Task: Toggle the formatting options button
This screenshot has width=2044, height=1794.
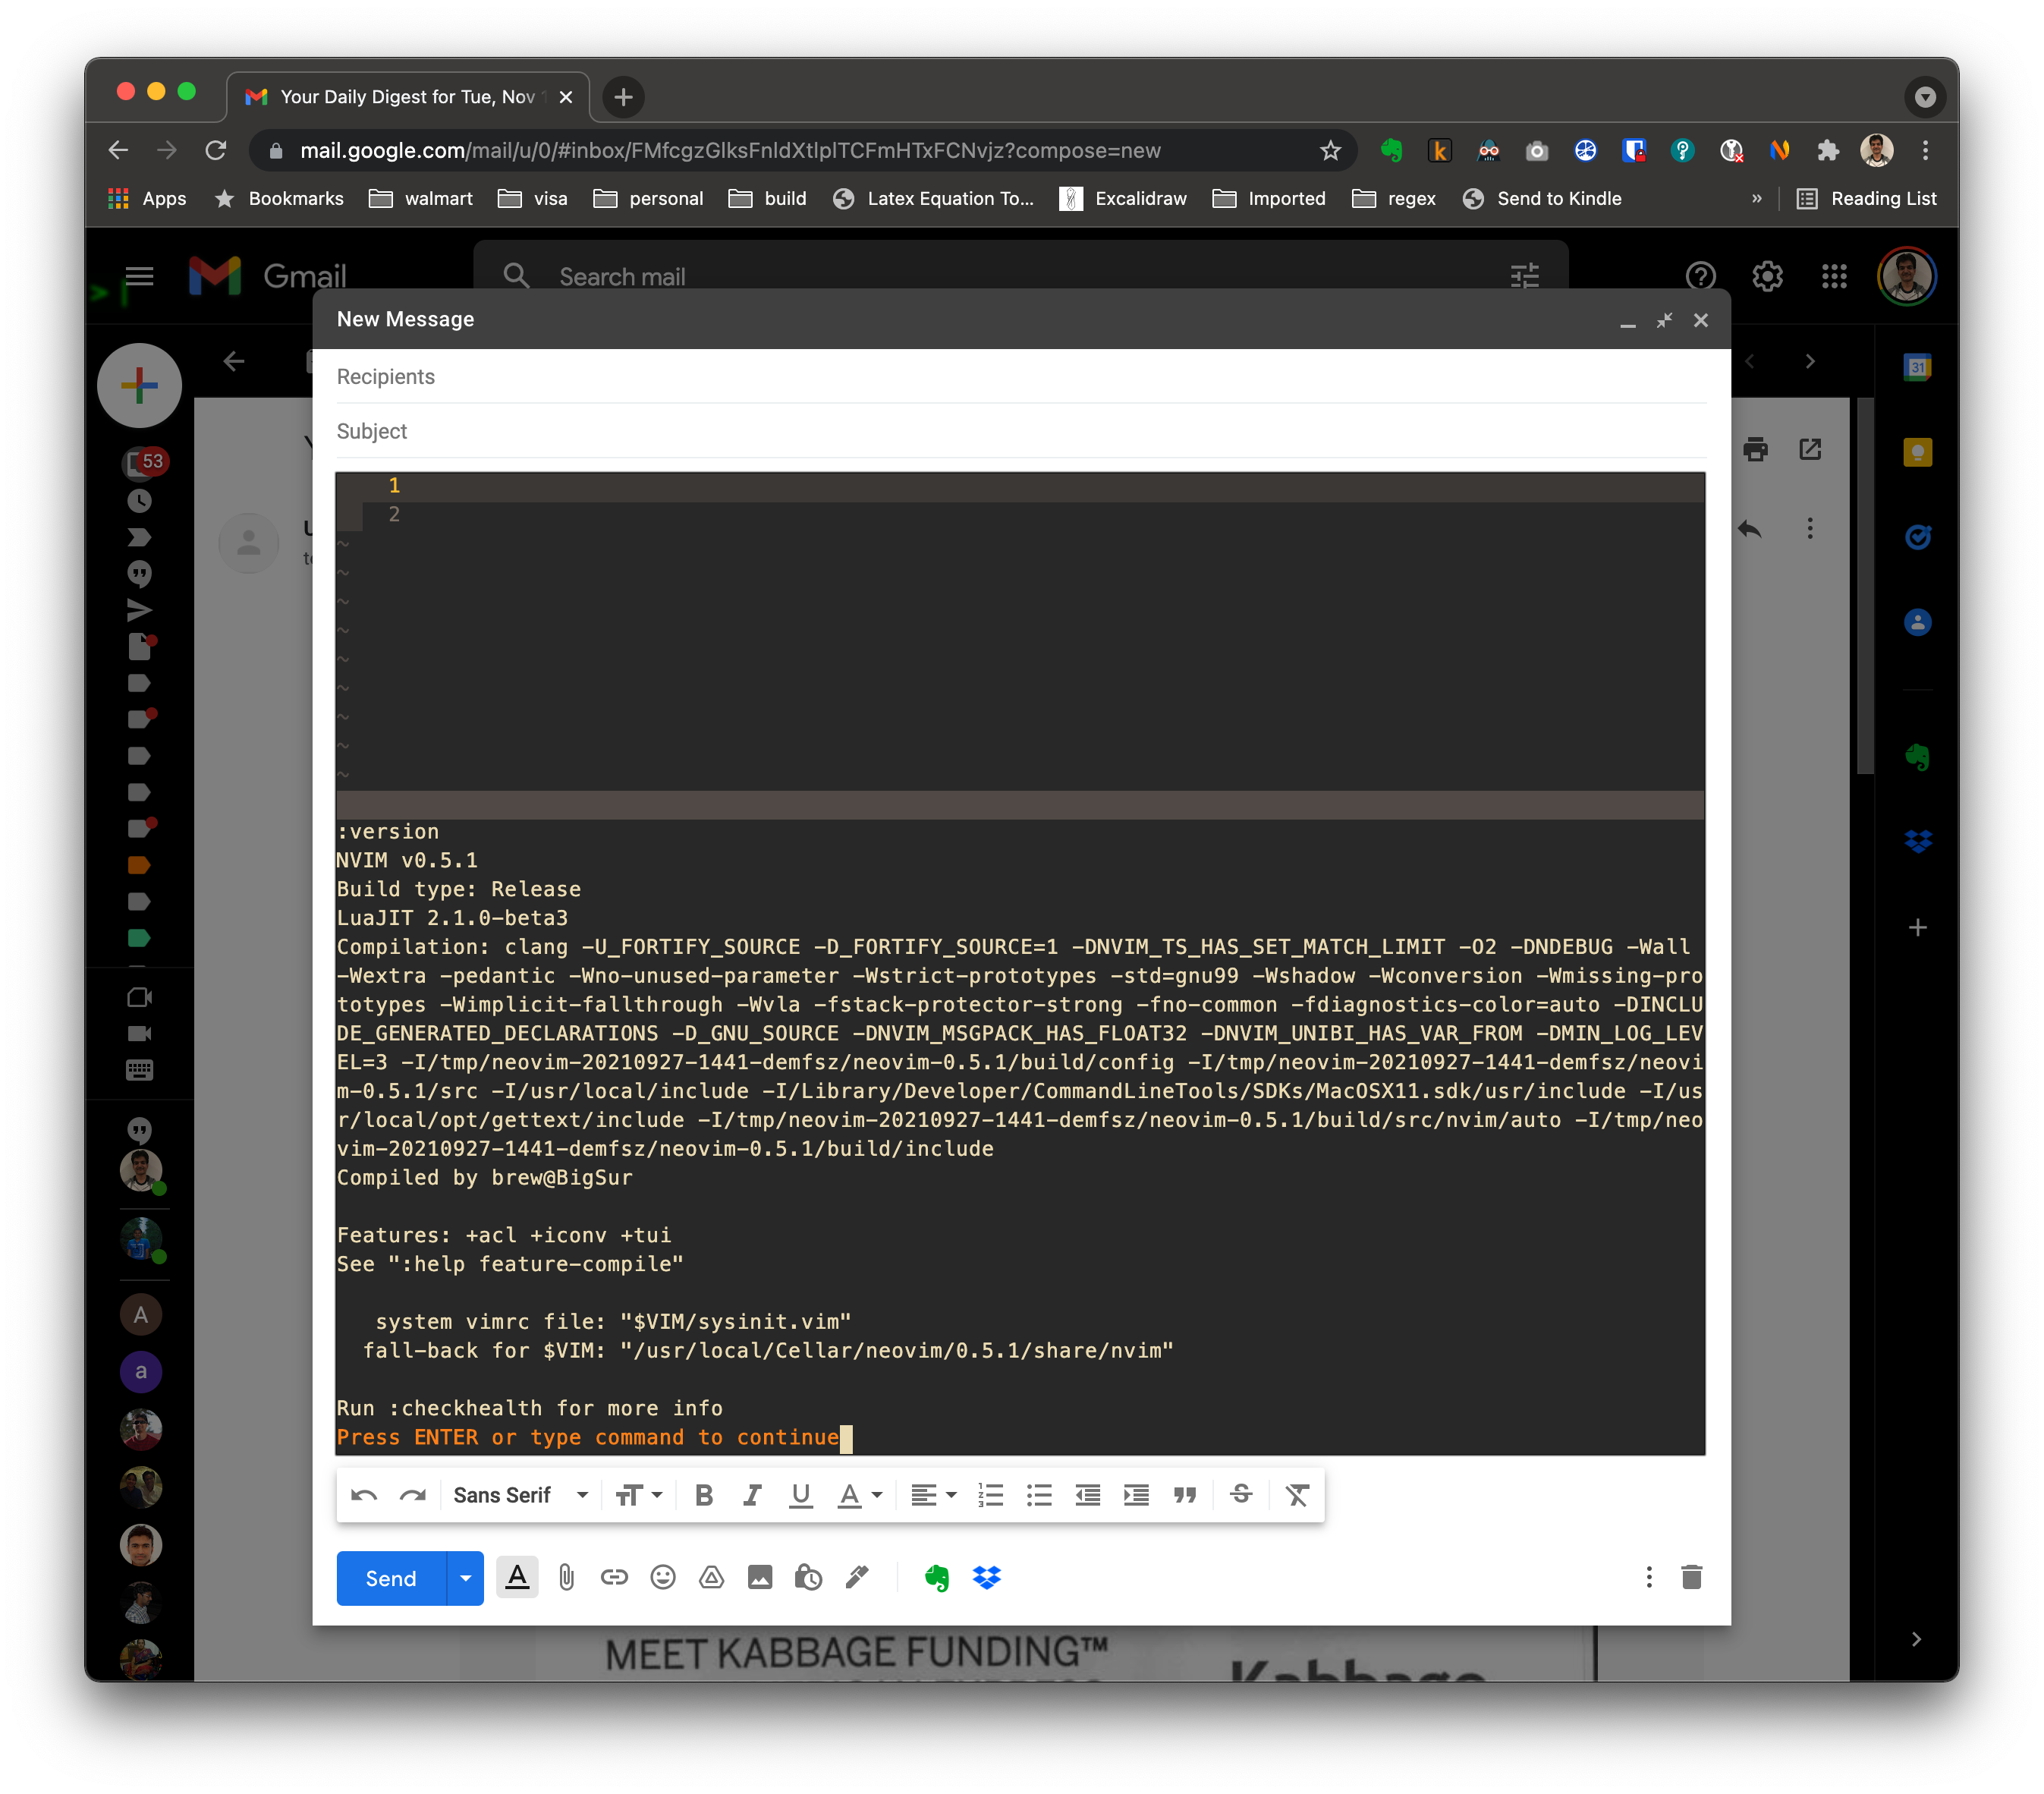Action: [x=517, y=1578]
